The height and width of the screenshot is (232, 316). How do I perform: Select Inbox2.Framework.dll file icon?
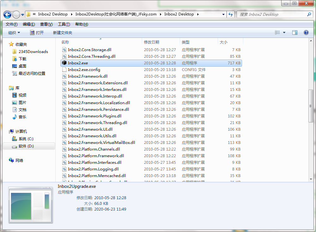(x=64, y=76)
